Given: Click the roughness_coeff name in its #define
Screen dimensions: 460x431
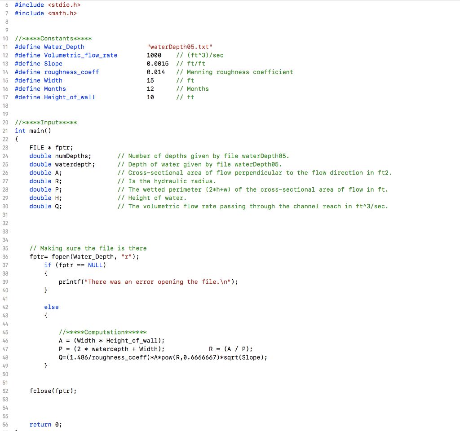Looking at the screenshot, I should pyautogui.click(x=71, y=72).
